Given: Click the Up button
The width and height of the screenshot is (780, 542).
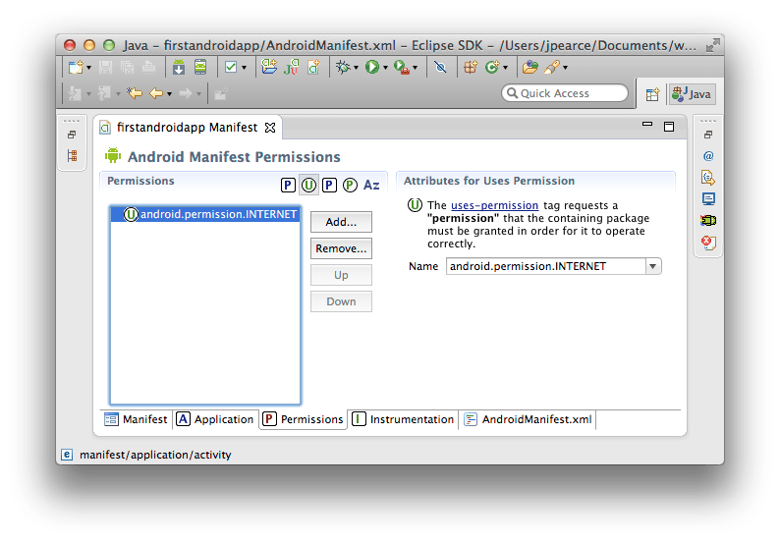Looking at the screenshot, I should coord(341,275).
